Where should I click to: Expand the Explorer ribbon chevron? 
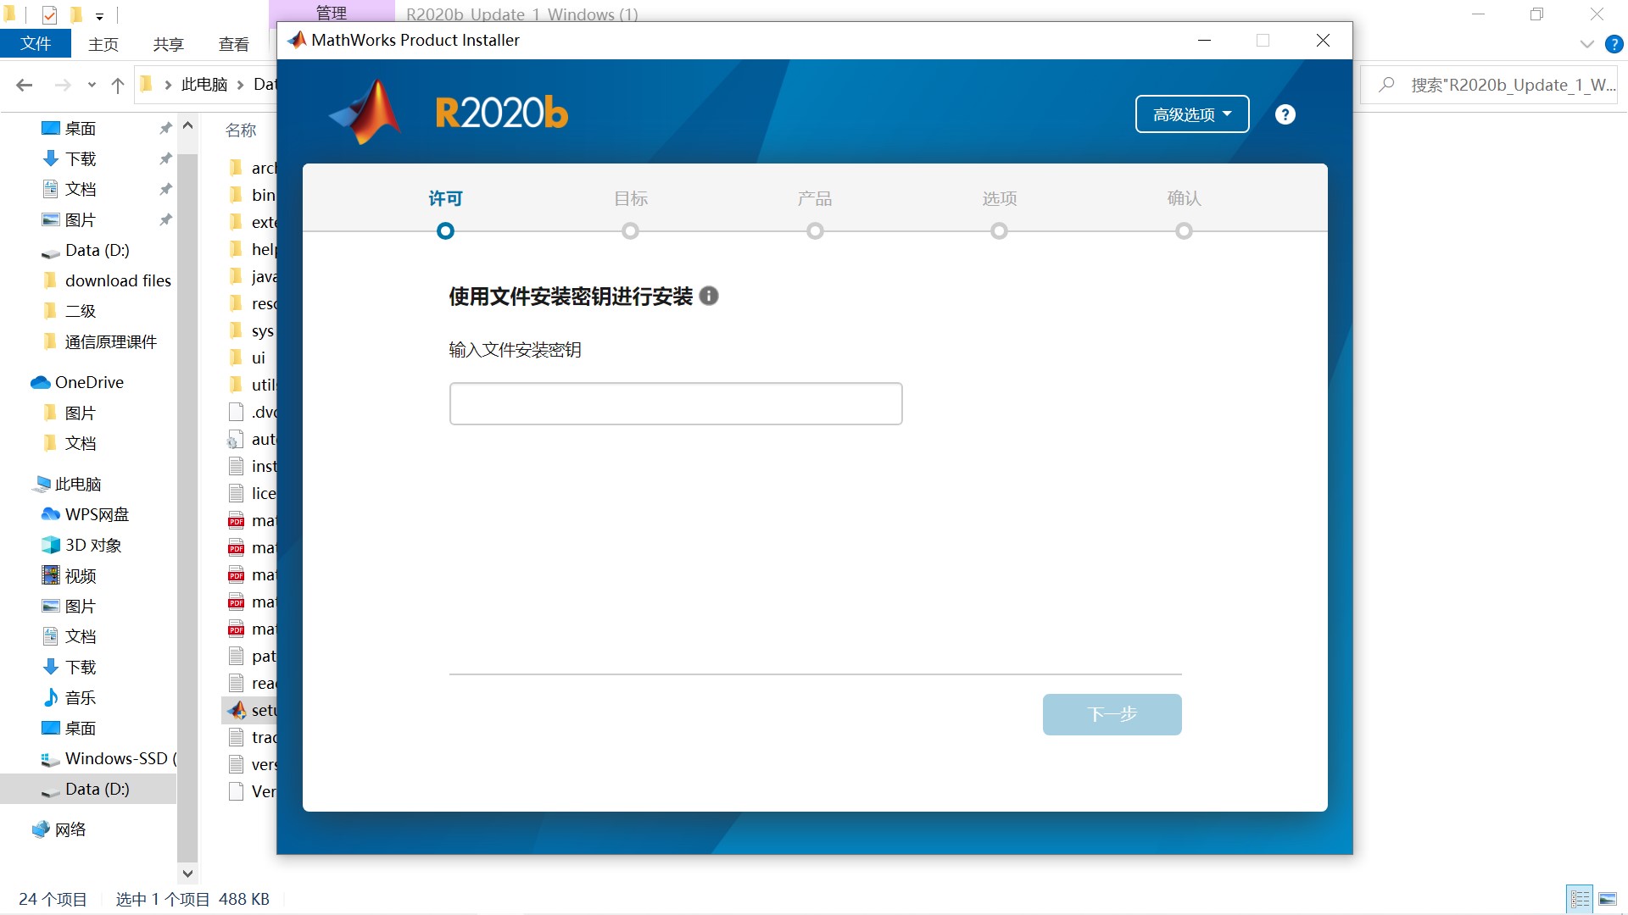1586,44
